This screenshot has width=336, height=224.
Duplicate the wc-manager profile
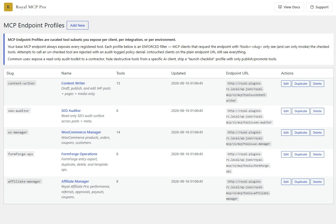point(301,133)
